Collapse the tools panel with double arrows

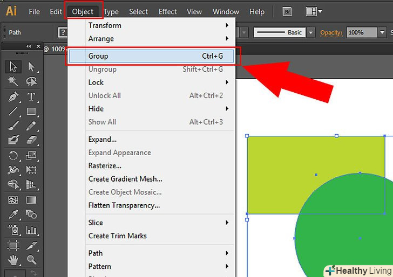click(29, 46)
